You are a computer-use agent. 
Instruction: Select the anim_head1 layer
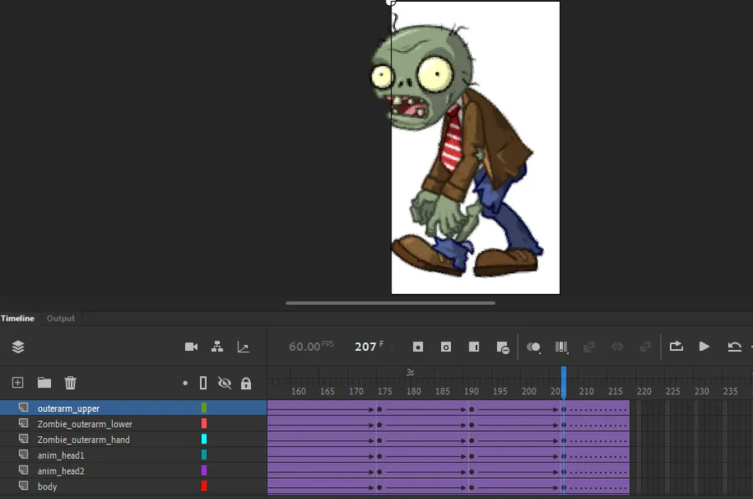coord(134,455)
